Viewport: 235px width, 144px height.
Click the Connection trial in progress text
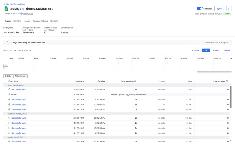pyautogui.click(x=216, y=43)
